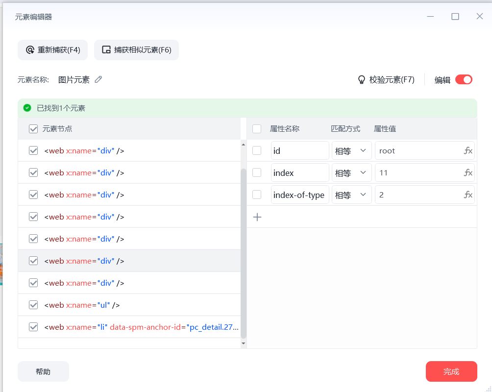The image size is (492, 392).
Task: Click the lightbulb 校验元素(F7) icon
Action: pos(362,79)
